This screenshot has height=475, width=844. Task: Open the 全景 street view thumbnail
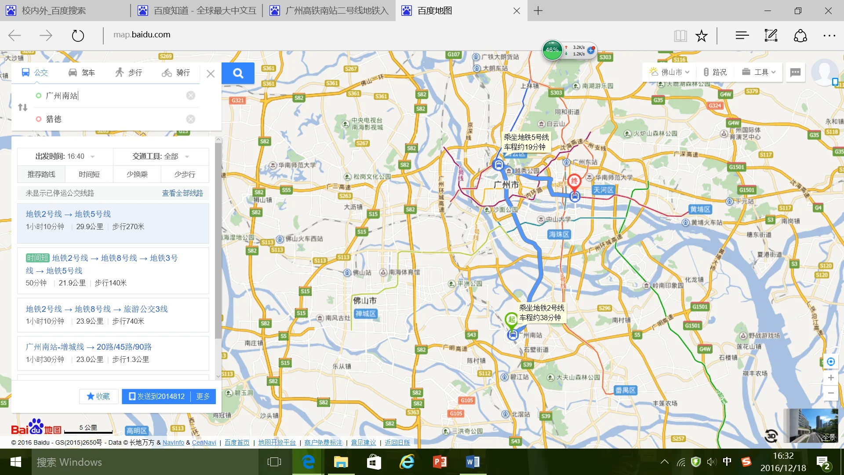point(810,425)
